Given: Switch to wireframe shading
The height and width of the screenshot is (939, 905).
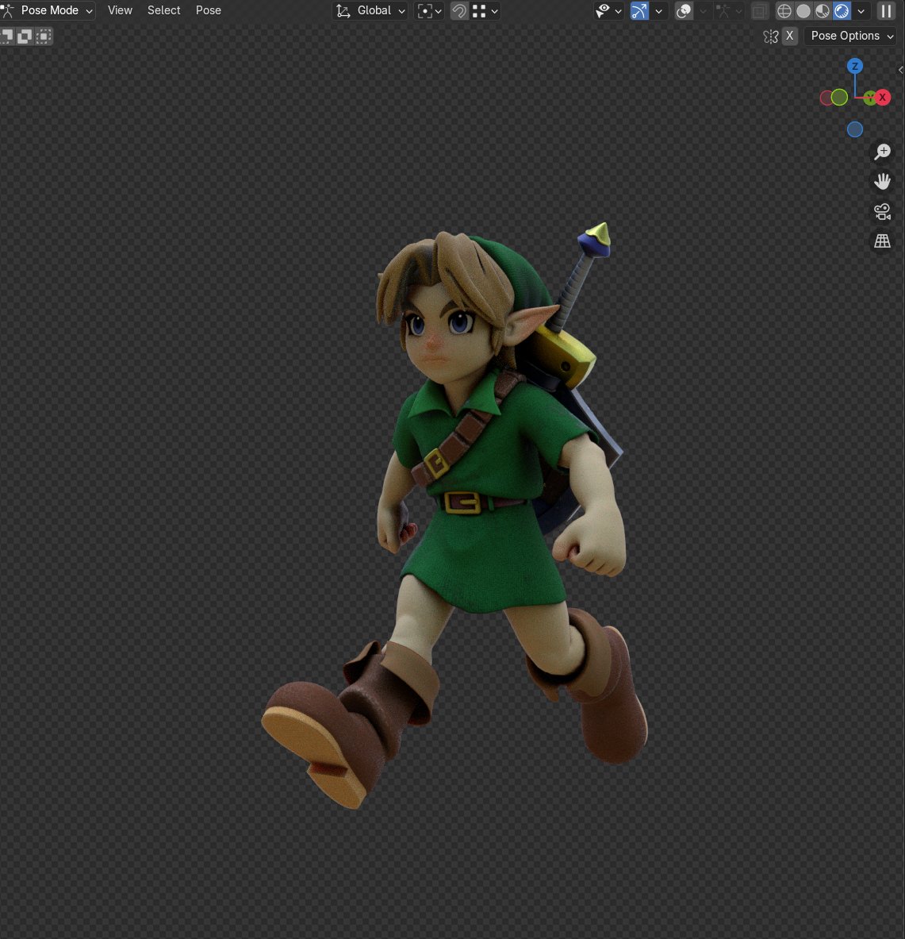Looking at the screenshot, I should (784, 11).
